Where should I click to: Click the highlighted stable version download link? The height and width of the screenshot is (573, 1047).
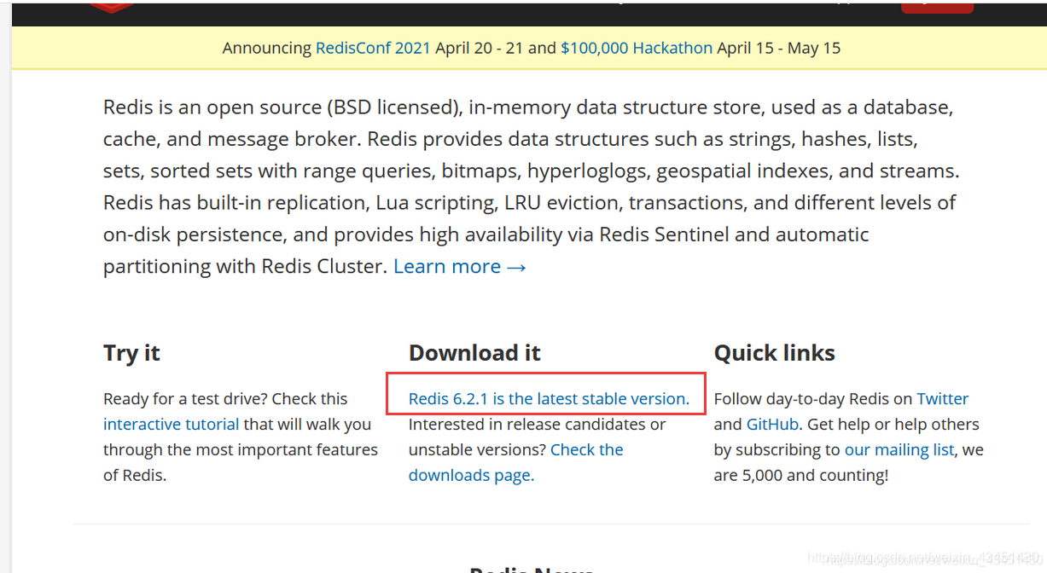[549, 398]
